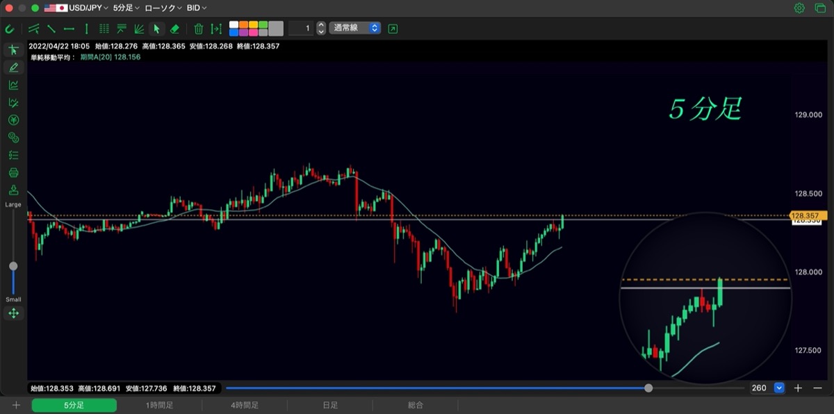Click the yen circle sidebar icon

tap(13, 119)
